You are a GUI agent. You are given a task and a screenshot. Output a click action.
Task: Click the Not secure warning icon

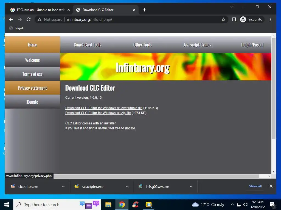40,19
